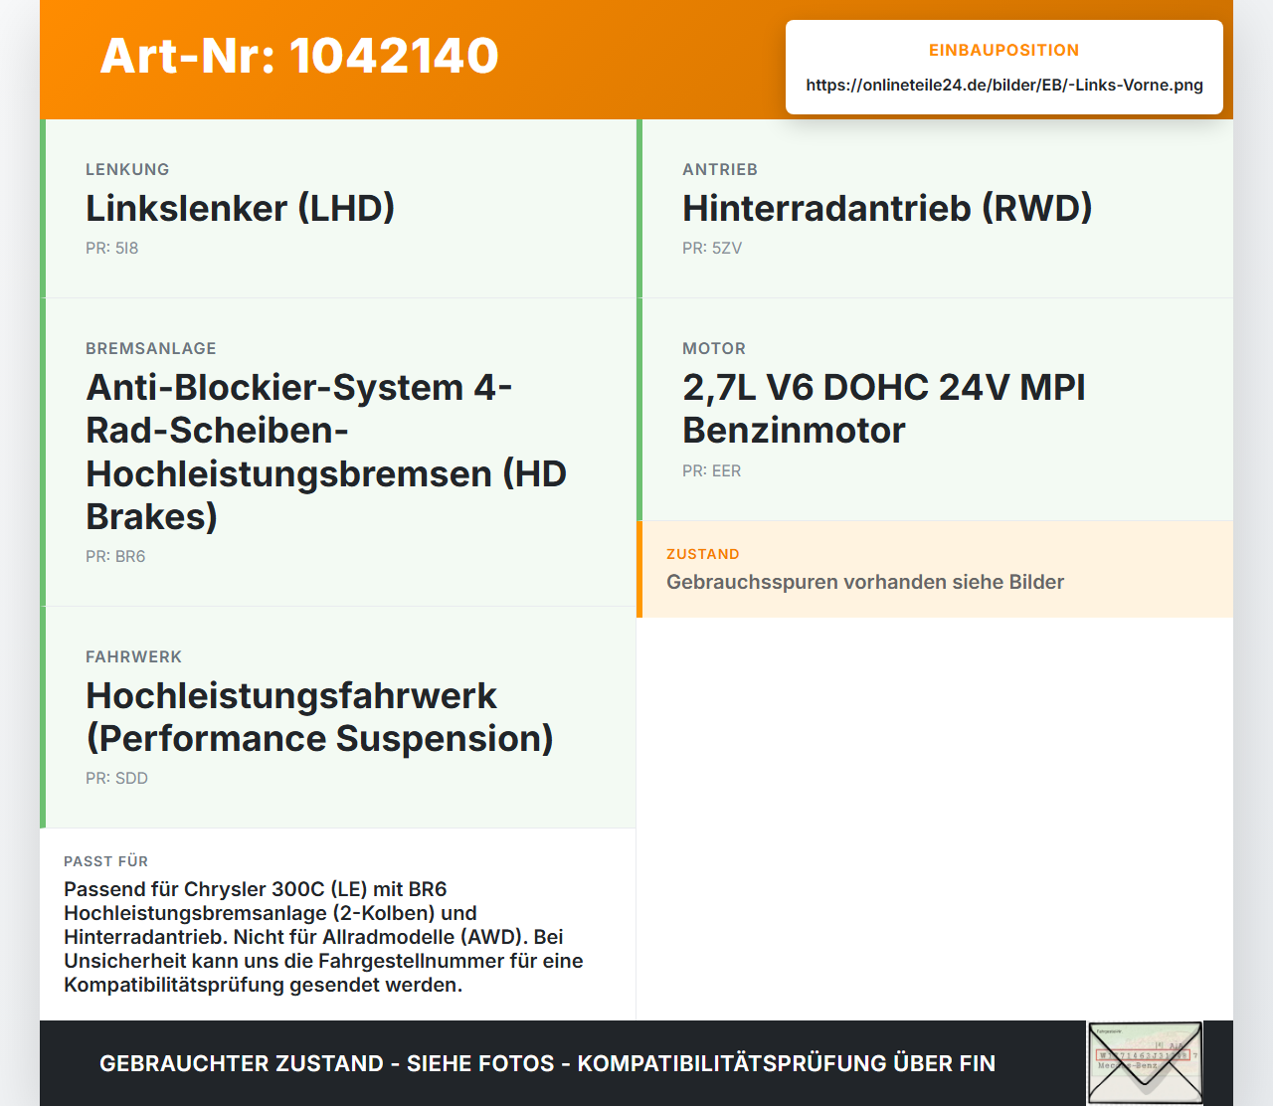Click the PR: 5ZV code
1273x1107 pixels.
tap(712, 248)
